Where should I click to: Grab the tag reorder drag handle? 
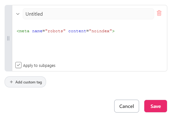(x=8, y=38)
